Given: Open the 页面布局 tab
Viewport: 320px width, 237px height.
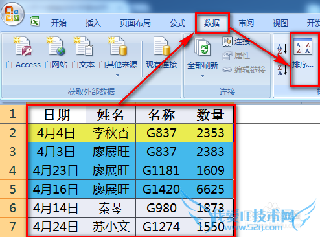Looking at the screenshot, I should point(135,23).
